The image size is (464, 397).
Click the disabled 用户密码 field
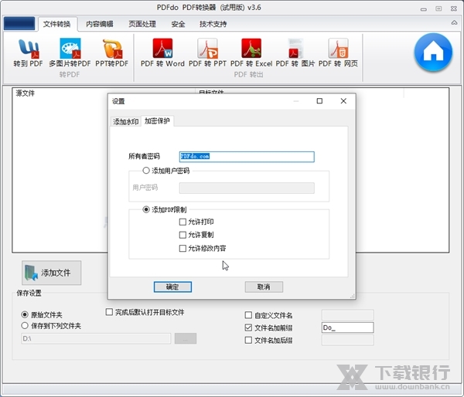[247, 188]
